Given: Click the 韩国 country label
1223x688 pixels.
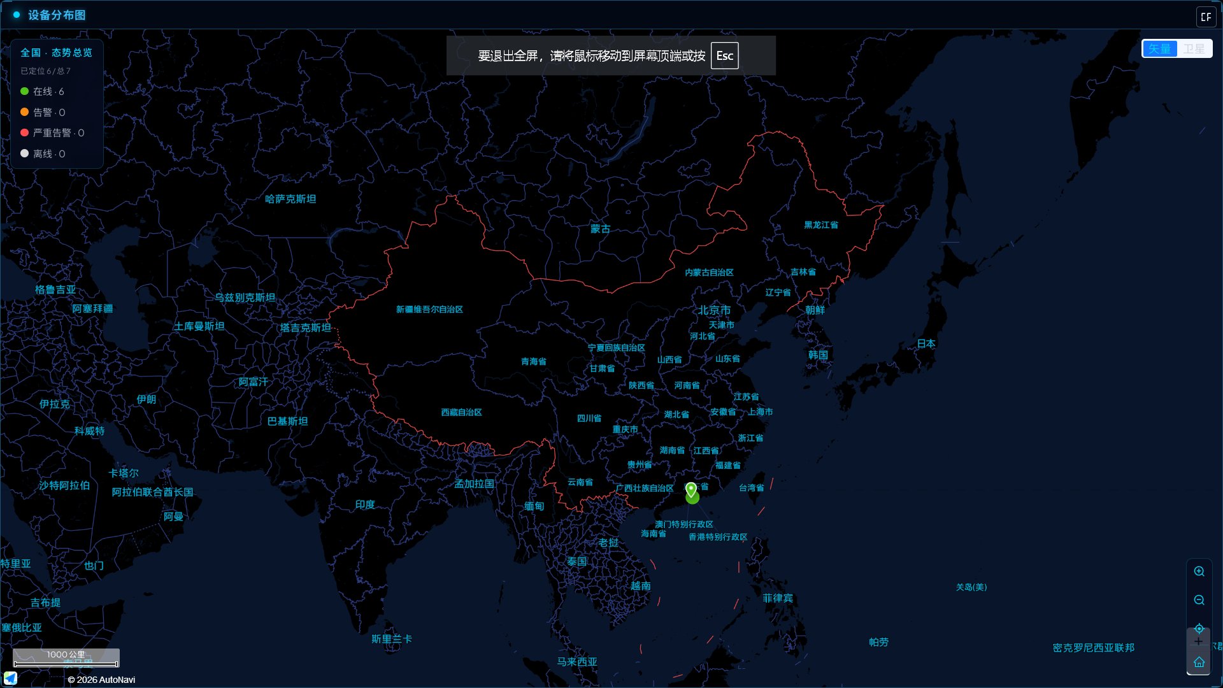Looking at the screenshot, I should tap(818, 355).
